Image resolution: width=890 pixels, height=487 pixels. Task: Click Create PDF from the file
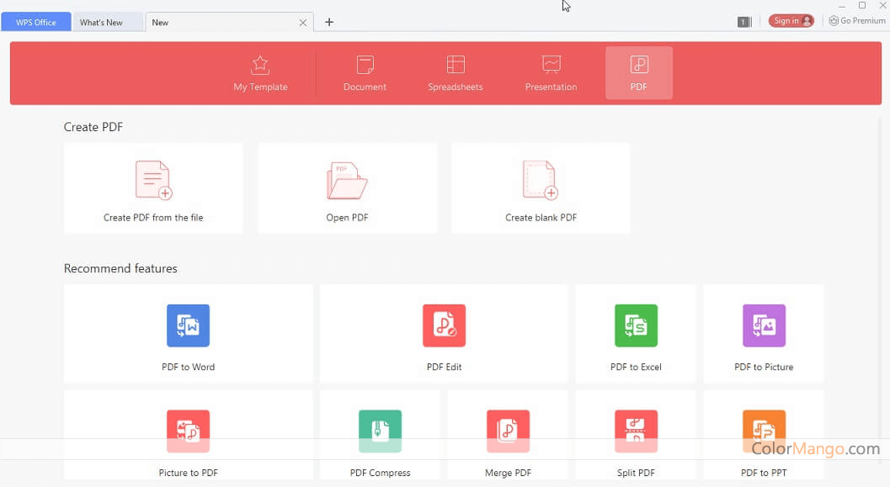point(153,188)
